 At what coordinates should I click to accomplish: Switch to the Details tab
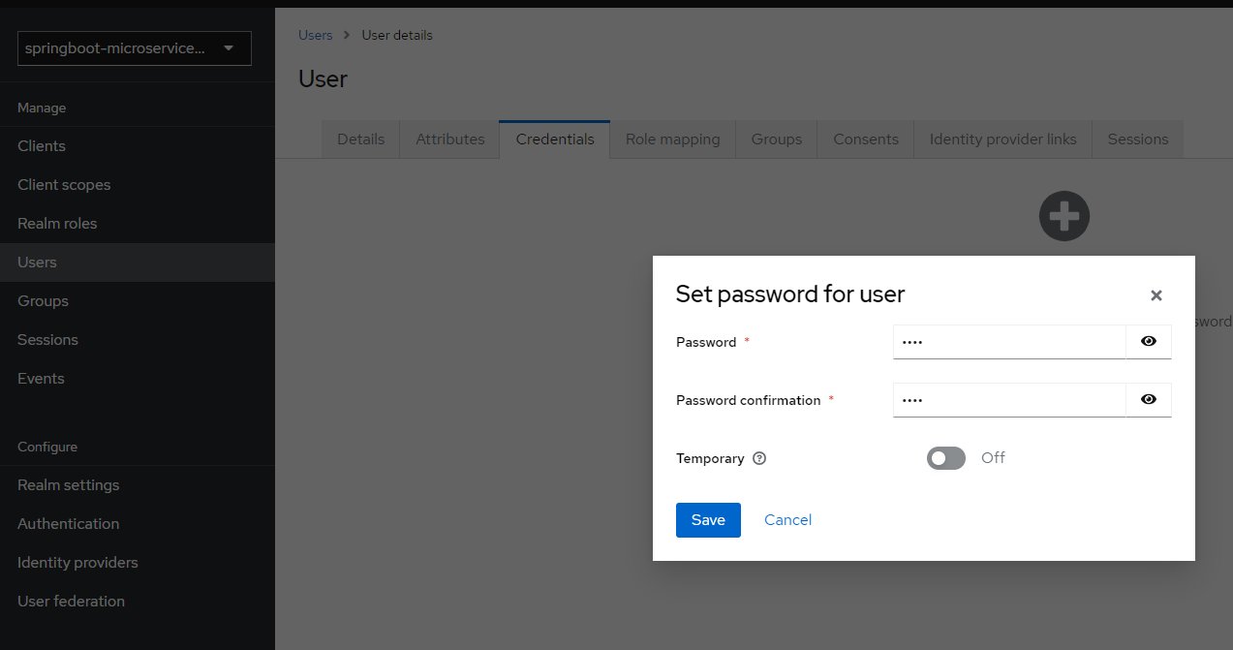click(360, 139)
